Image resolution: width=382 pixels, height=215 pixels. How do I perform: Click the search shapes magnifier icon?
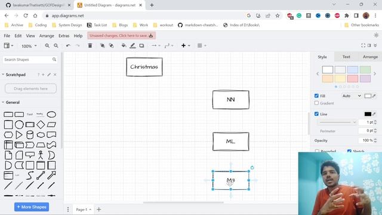tap(54, 59)
